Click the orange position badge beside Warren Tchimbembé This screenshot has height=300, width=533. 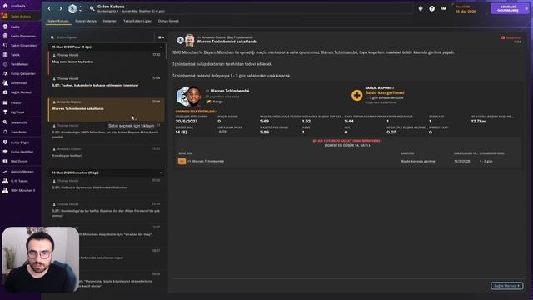(182, 161)
